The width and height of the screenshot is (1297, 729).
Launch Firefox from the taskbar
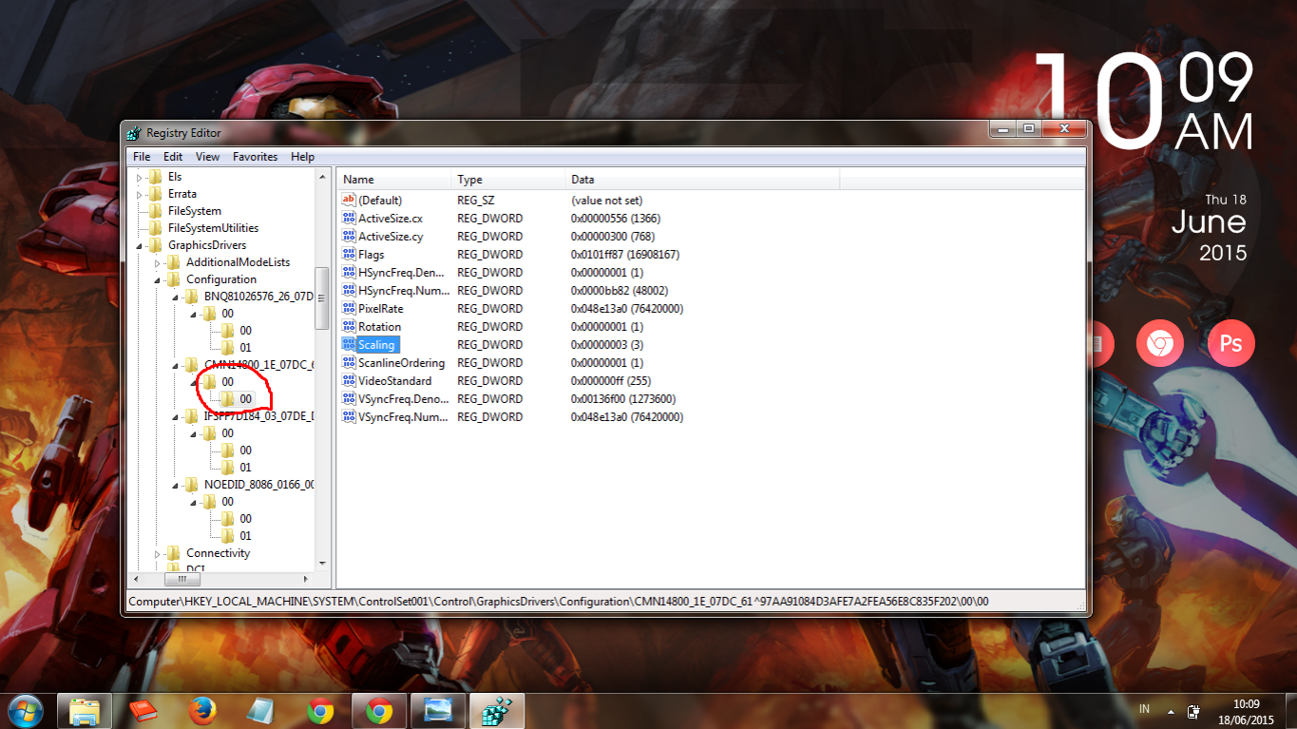click(x=201, y=711)
